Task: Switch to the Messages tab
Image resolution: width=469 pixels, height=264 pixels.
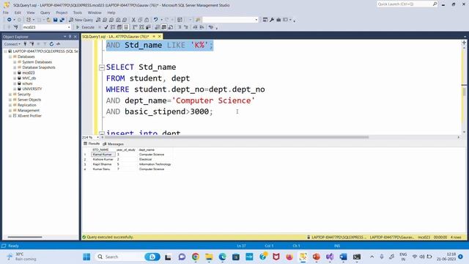Action: tap(113, 144)
